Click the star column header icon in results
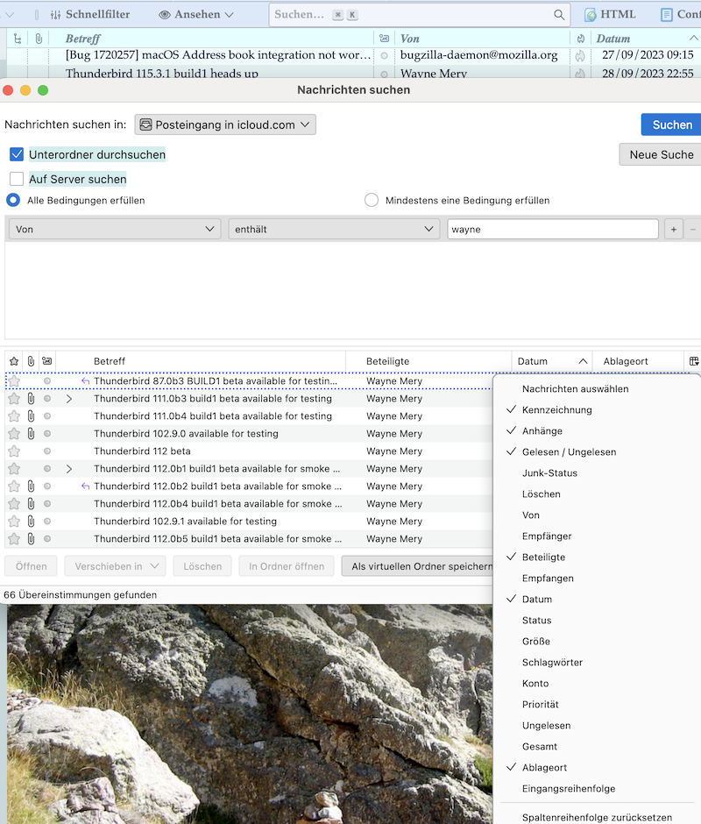This screenshot has width=701, height=824. coord(14,361)
